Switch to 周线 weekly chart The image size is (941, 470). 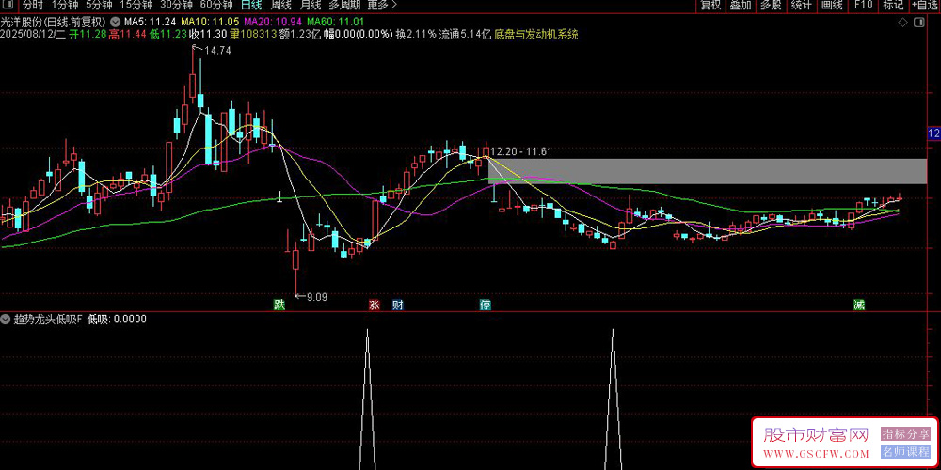280,6
